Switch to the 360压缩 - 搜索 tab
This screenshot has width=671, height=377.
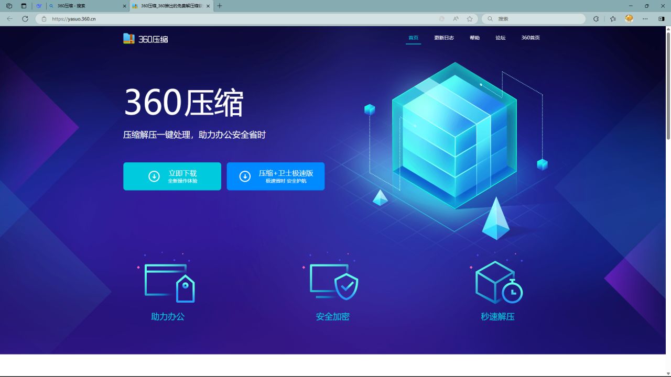click(86, 6)
